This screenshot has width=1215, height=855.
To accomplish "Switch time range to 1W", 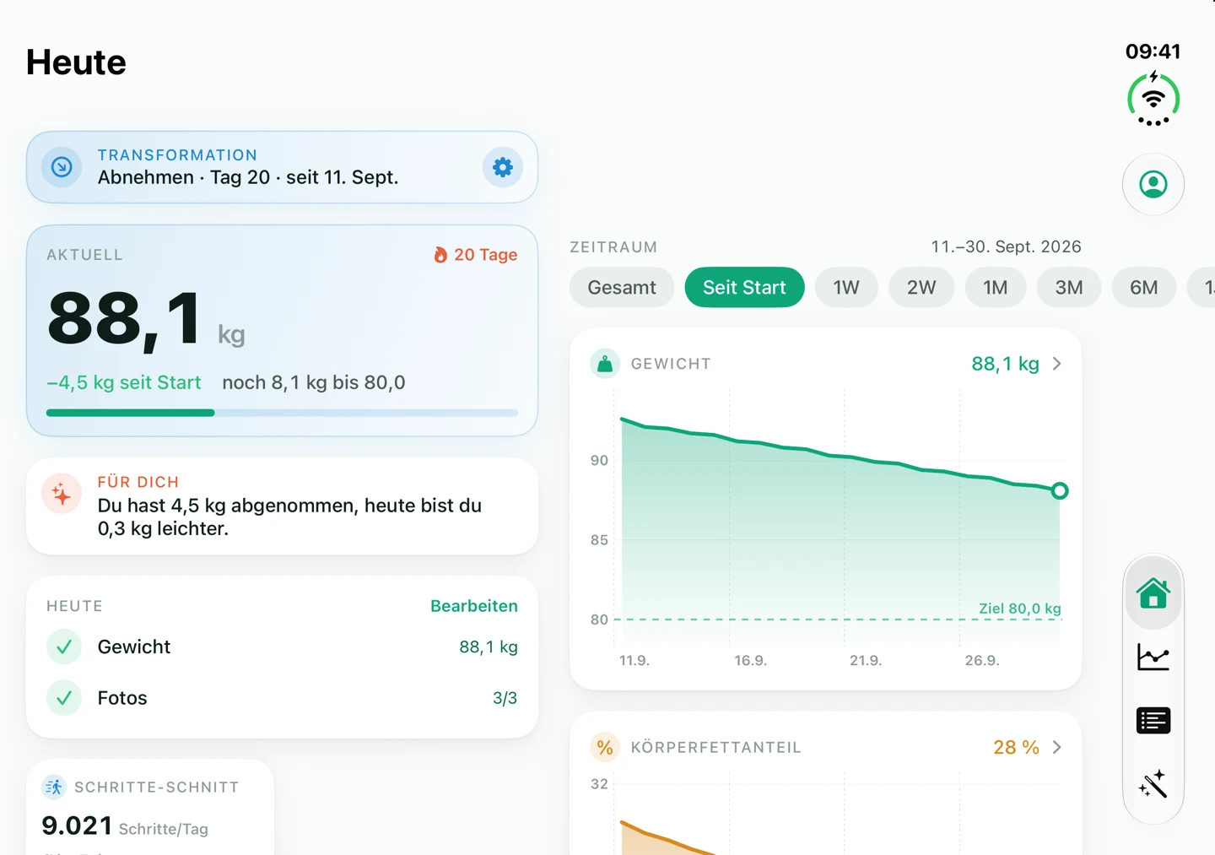I will coord(846,288).
